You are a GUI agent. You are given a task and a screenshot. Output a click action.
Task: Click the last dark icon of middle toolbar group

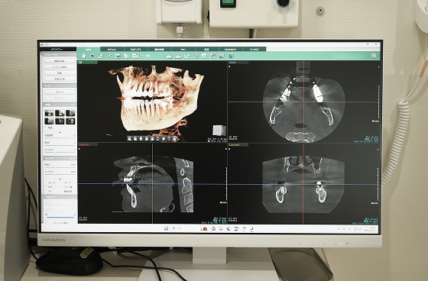click(x=231, y=56)
